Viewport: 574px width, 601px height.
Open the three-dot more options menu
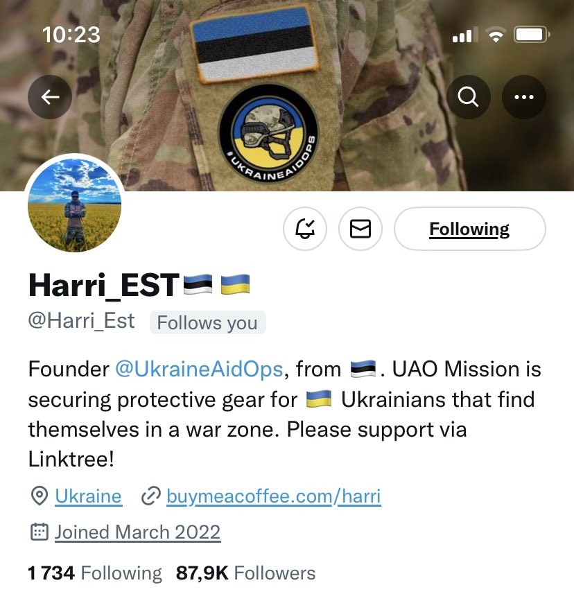524,96
